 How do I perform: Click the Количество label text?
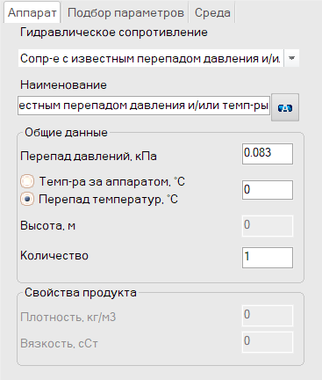pyautogui.click(x=54, y=256)
